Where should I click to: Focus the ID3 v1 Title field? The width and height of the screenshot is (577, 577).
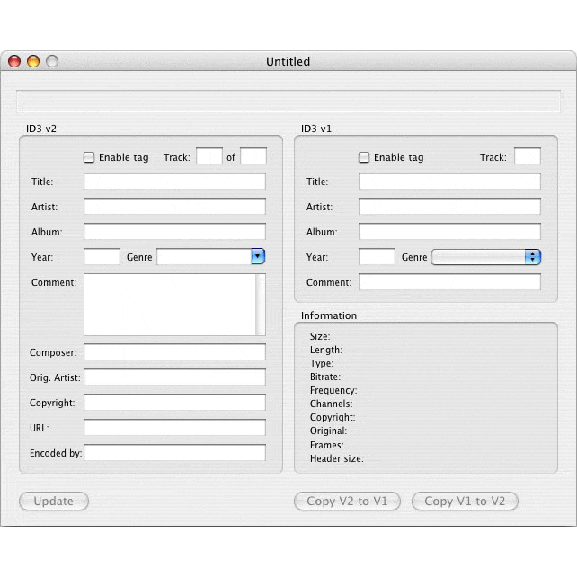pos(449,182)
